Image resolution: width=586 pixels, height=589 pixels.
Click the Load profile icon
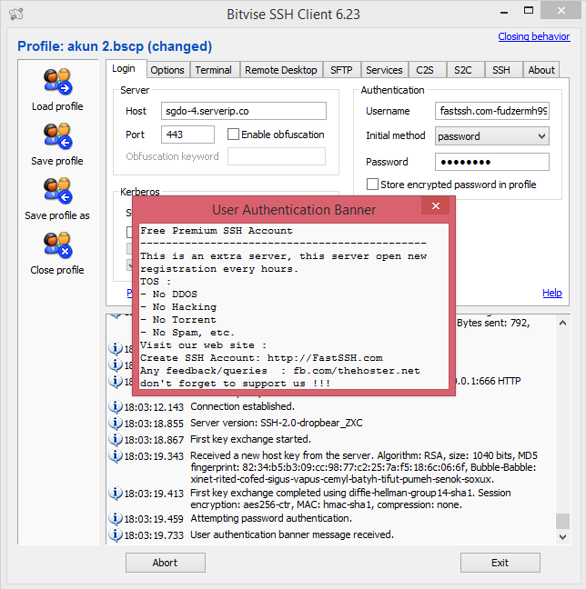coord(57,82)
